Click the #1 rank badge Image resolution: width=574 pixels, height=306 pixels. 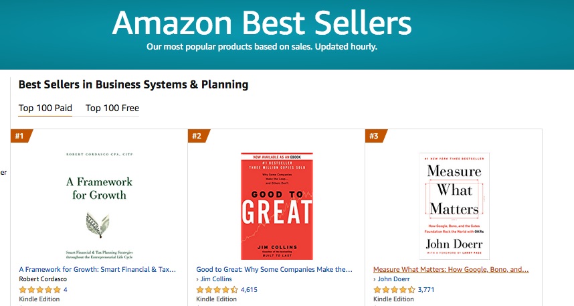(x=21, y=136)
